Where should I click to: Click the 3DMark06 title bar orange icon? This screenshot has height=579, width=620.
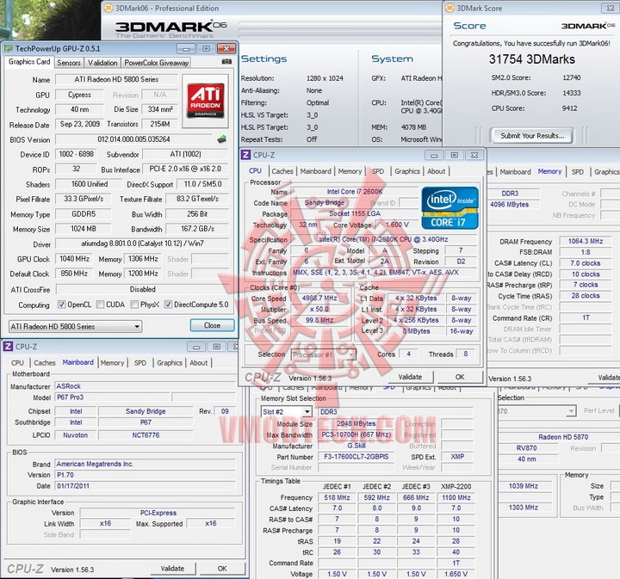108,9
